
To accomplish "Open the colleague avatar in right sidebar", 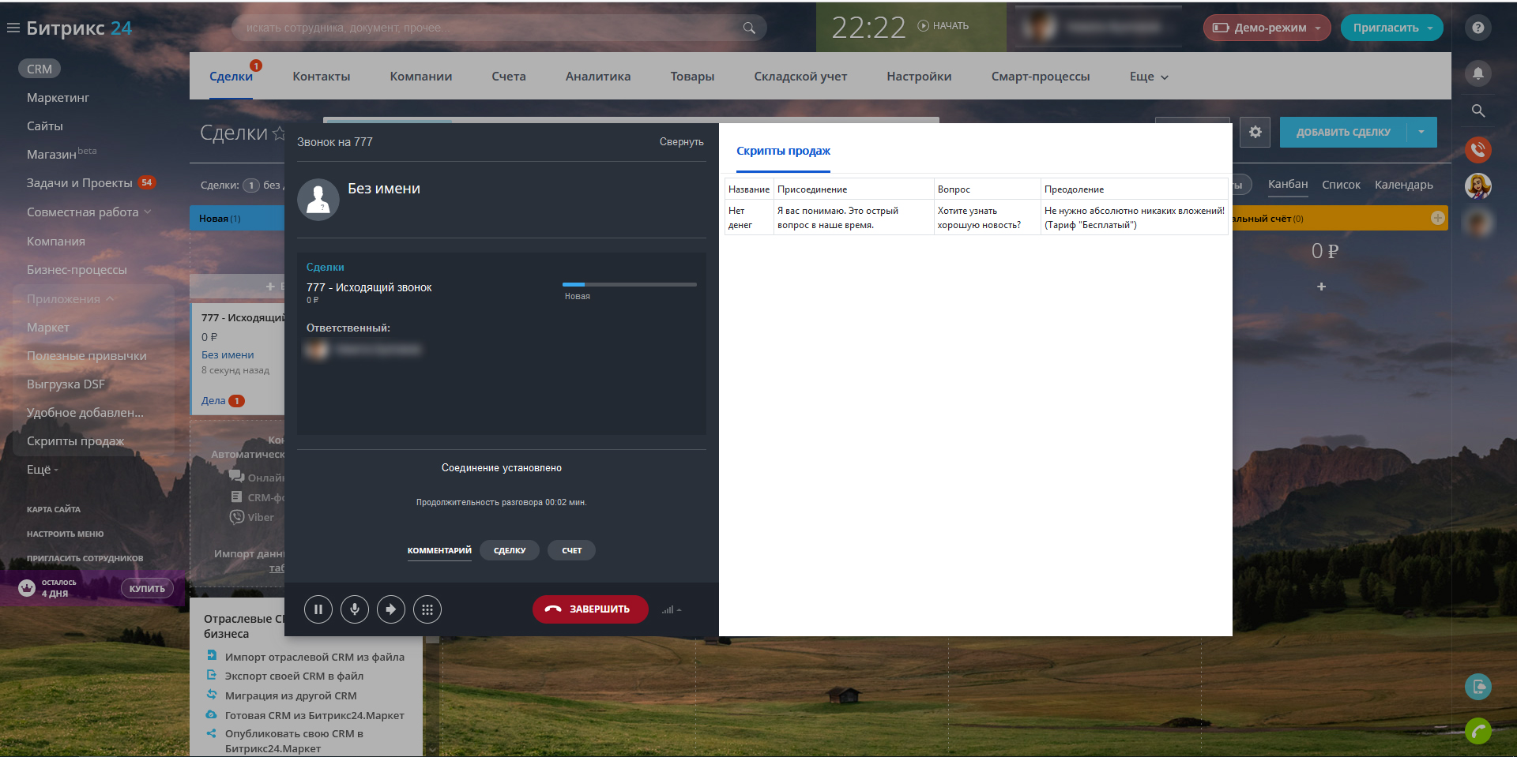I will click(x=1478, y=186).
